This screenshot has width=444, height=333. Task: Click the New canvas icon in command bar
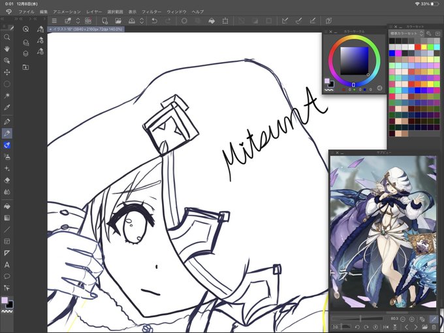(x=104, y=21)
